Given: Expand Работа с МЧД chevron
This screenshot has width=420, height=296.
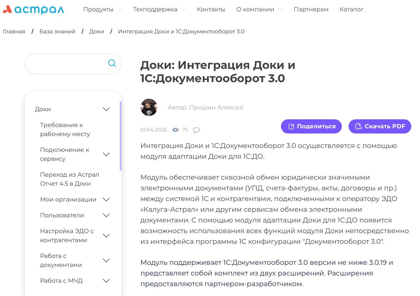Looking at the screenshot, I should 106,281.
